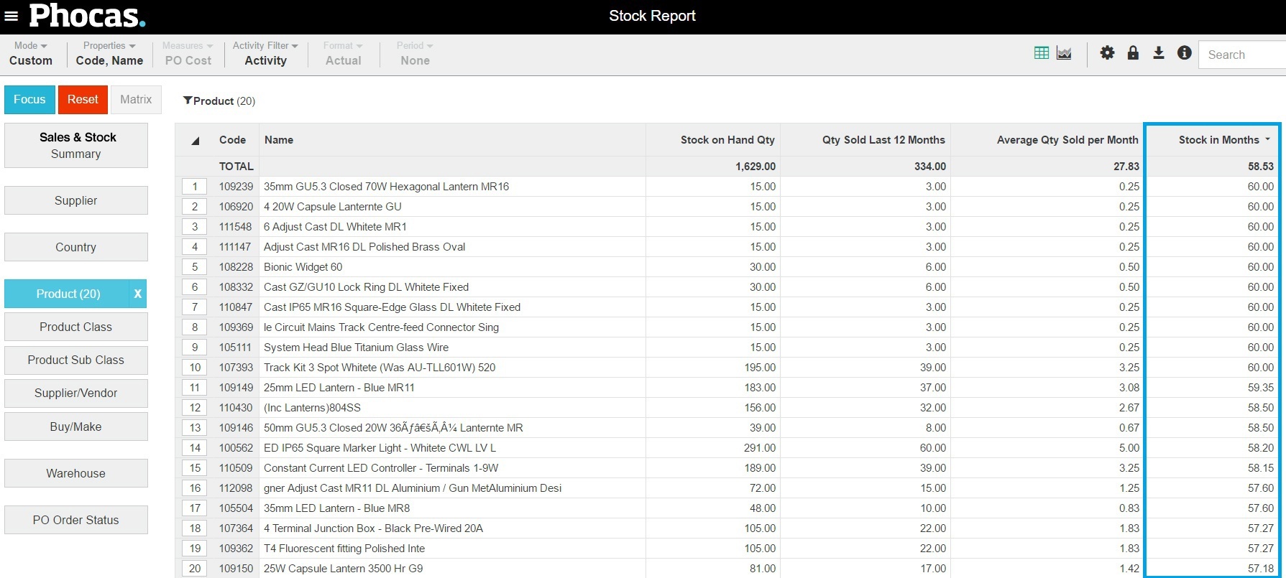Screen dimensions: 1286x578
Task: Click (Inc Lanterns)804SS product name
Action: (312, 408)
